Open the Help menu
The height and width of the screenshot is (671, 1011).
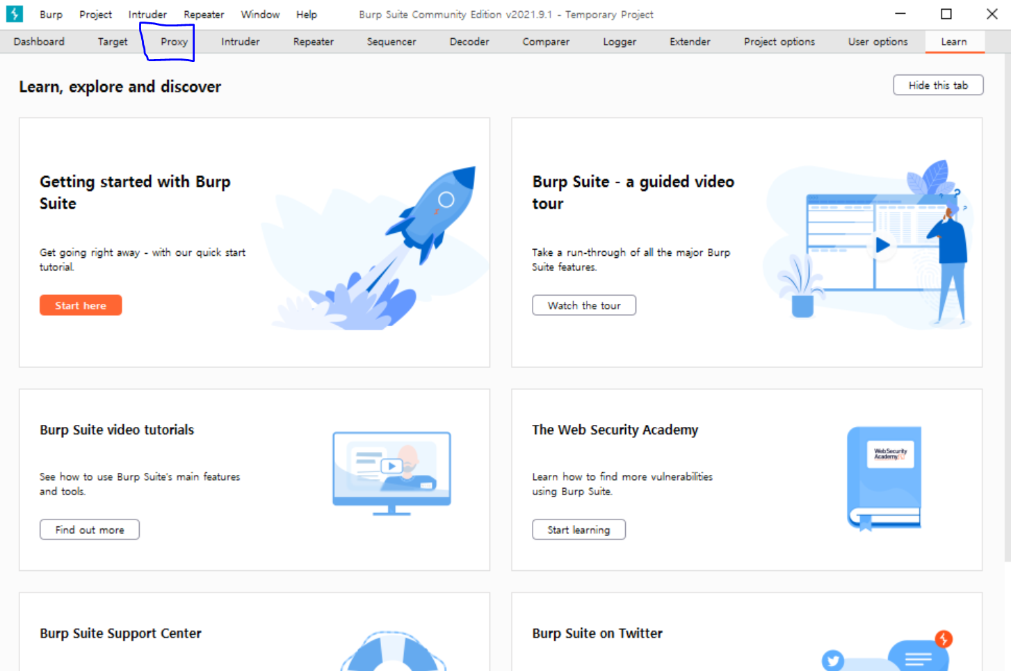pos(306,15)
